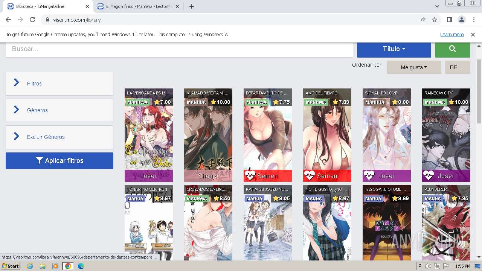
Task: Expand the Filtros panel
Action: [59, 84]
